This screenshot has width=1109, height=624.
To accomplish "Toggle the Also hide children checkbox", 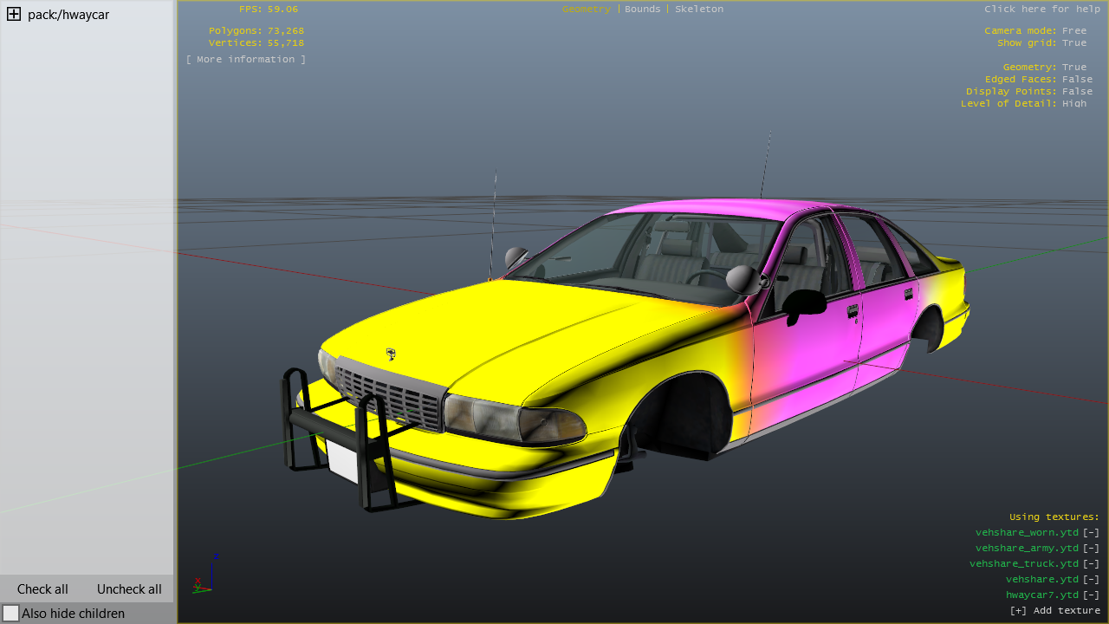I will tap(11, 614).
